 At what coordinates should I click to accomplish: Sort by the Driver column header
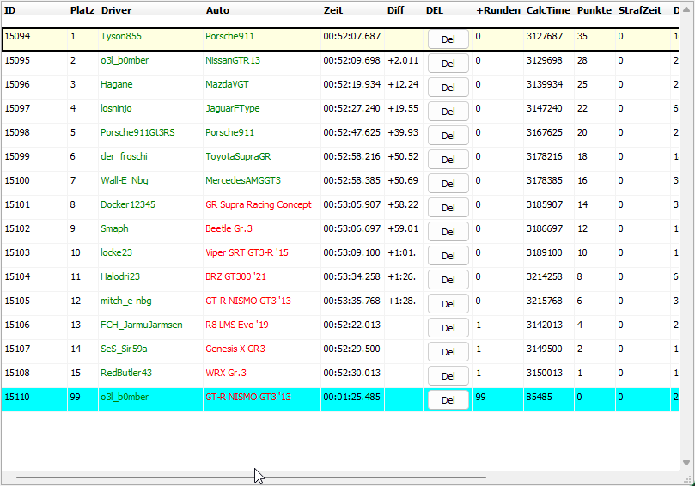click(116, 10)
